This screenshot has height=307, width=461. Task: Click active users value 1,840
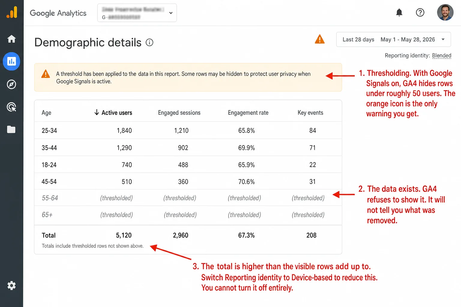(x=124, y=130)
